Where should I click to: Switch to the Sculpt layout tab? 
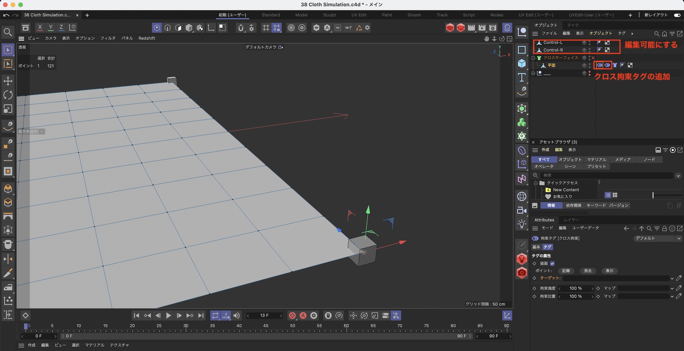tap(329, 15)
